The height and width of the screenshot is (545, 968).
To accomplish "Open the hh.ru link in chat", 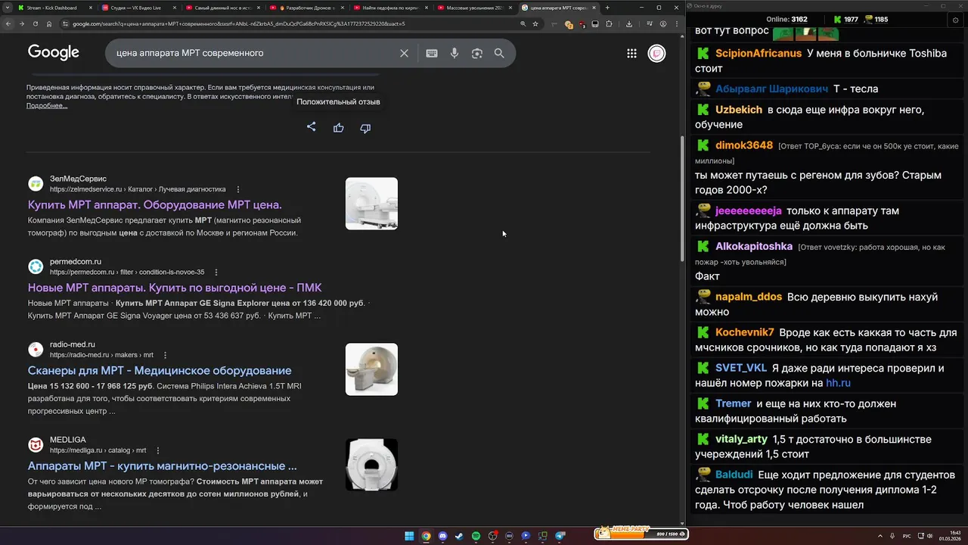I will coord(839,383).
